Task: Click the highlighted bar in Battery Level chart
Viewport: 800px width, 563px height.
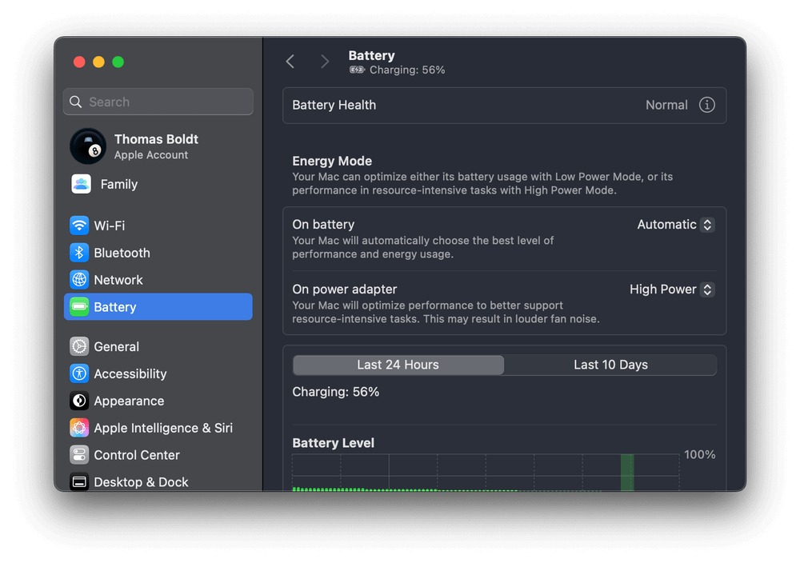Action: (x=627, y=472)
